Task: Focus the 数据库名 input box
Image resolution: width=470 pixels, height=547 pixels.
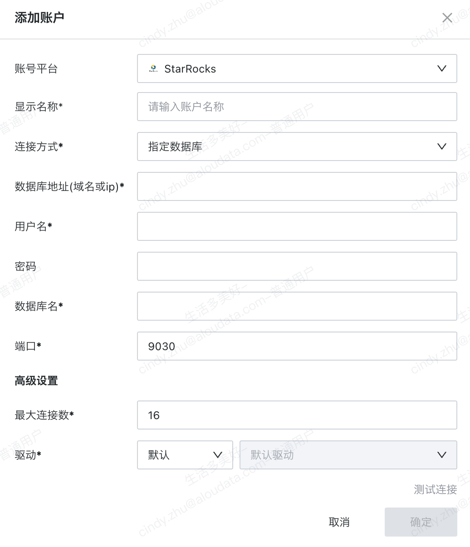Action: click(x=297, y=306)
